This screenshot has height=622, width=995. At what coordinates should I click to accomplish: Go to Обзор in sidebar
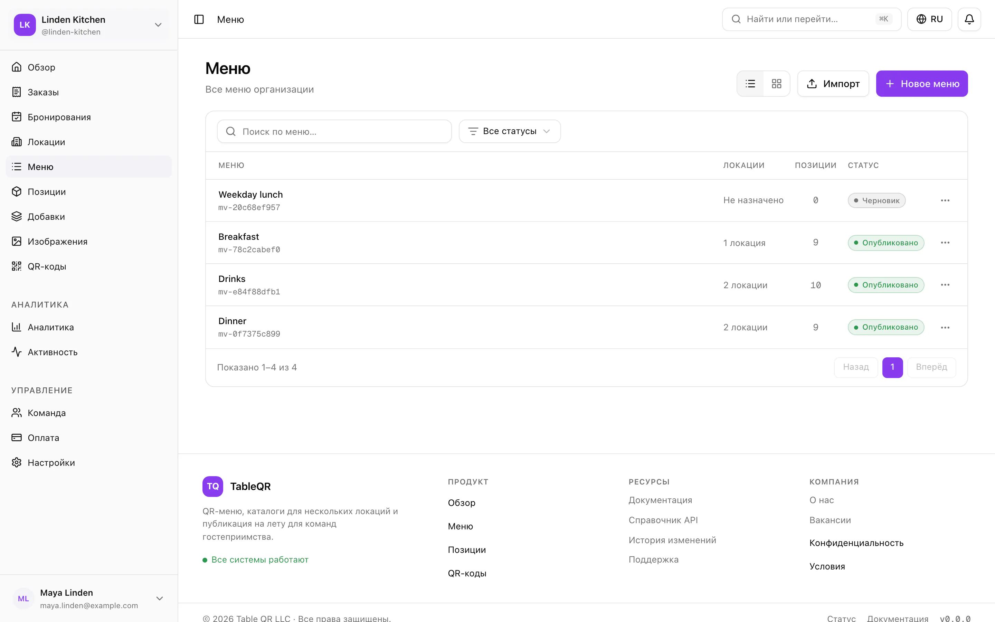coord(89,67)
